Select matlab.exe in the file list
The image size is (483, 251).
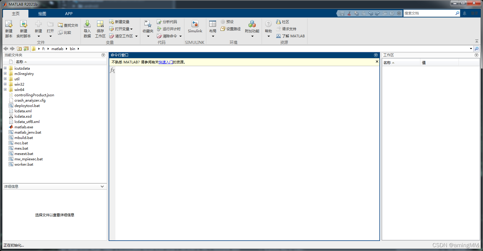pos(24,127)
